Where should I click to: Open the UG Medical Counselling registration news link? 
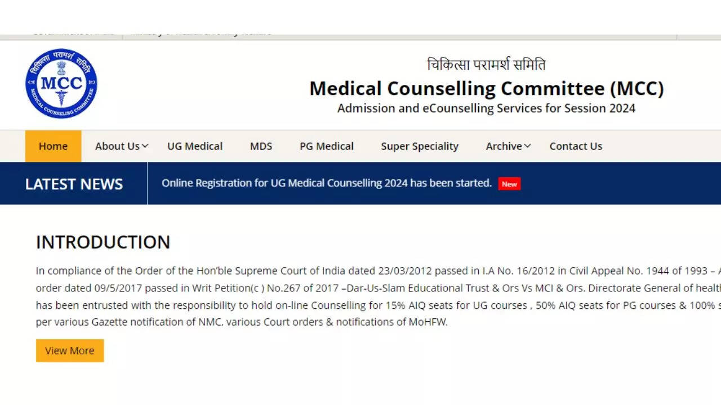click(x=326, y=183)
